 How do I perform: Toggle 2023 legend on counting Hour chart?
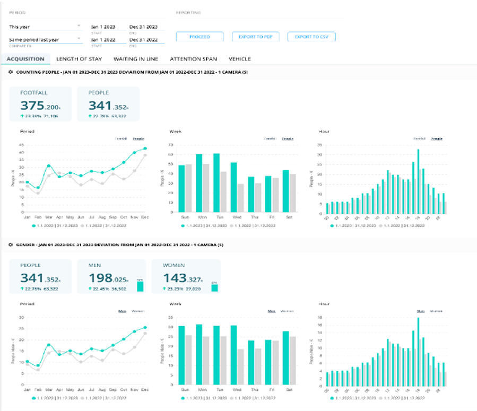353,225
